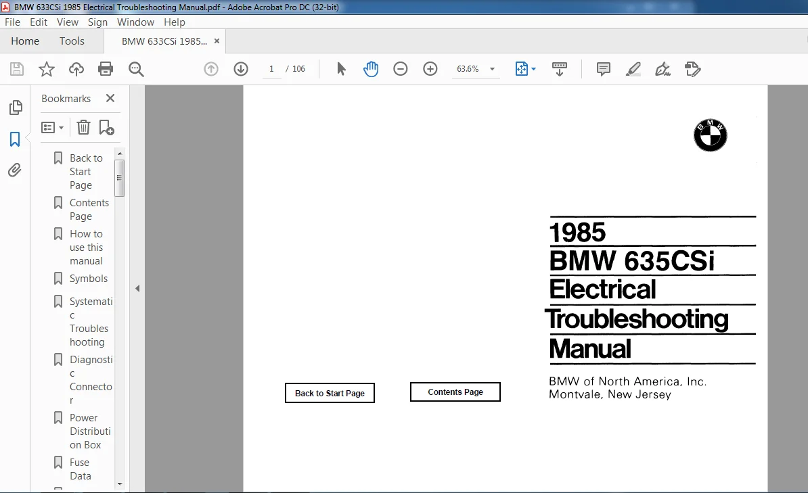Viewport: 808px width, 493px height.
Task: Open 'Contents Page' bookmark
Action: tap(89, 210)
